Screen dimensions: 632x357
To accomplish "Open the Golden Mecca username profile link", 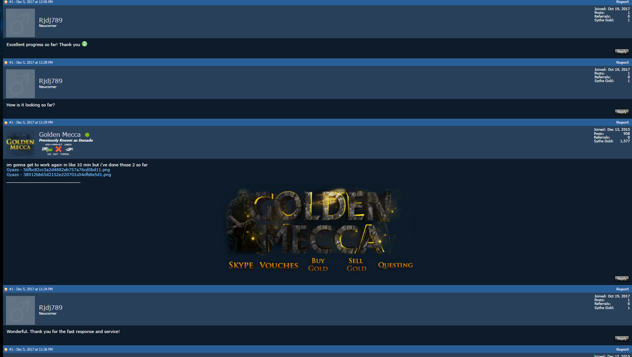I will (60, 134).
